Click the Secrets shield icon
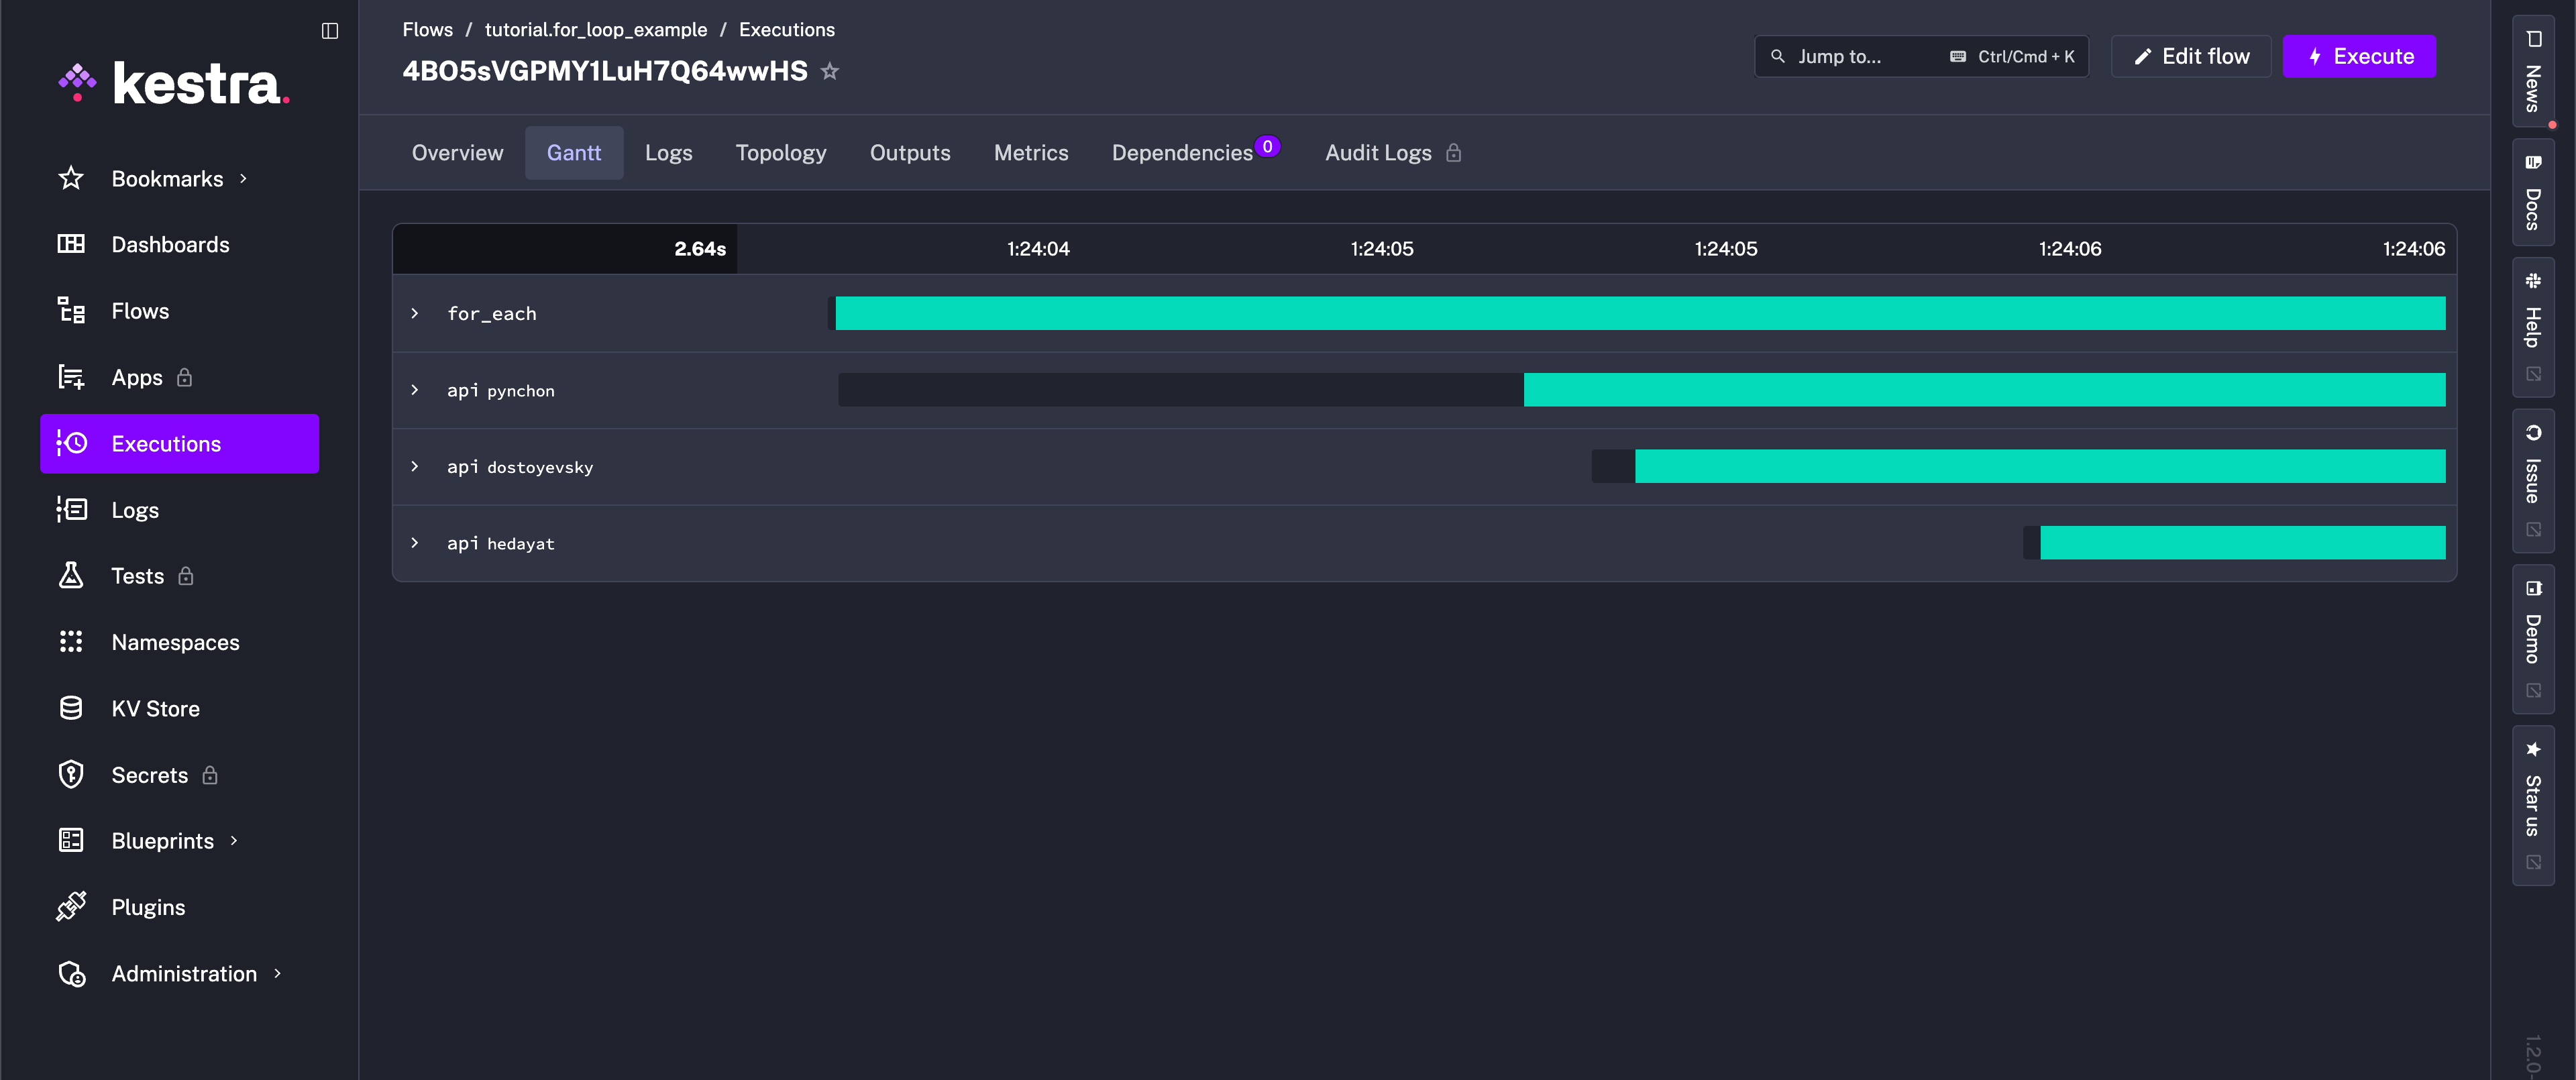The image size is (2576, 1080). pyautogui.click(x=71, y=775)
